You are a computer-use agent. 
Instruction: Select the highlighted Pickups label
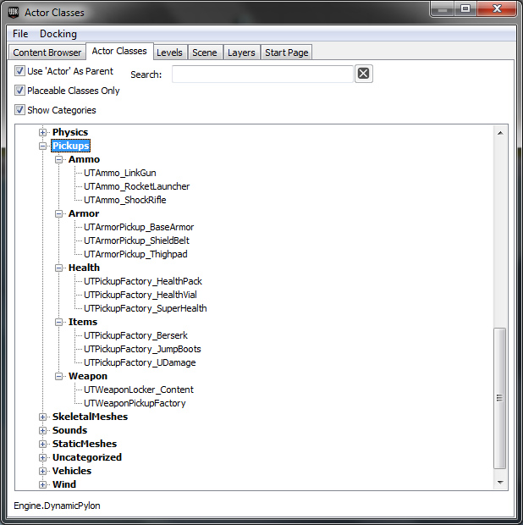click(x=70, y=146)
